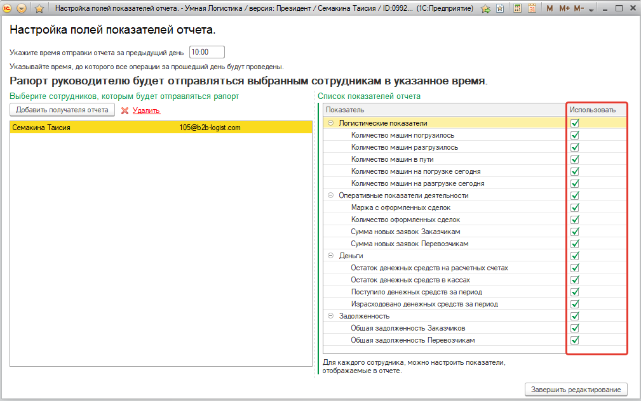This screenshot has height=401, width=641.
Task: Uncheck Маржа с оформленных сделок checkbox
Action: pos(575,207)
